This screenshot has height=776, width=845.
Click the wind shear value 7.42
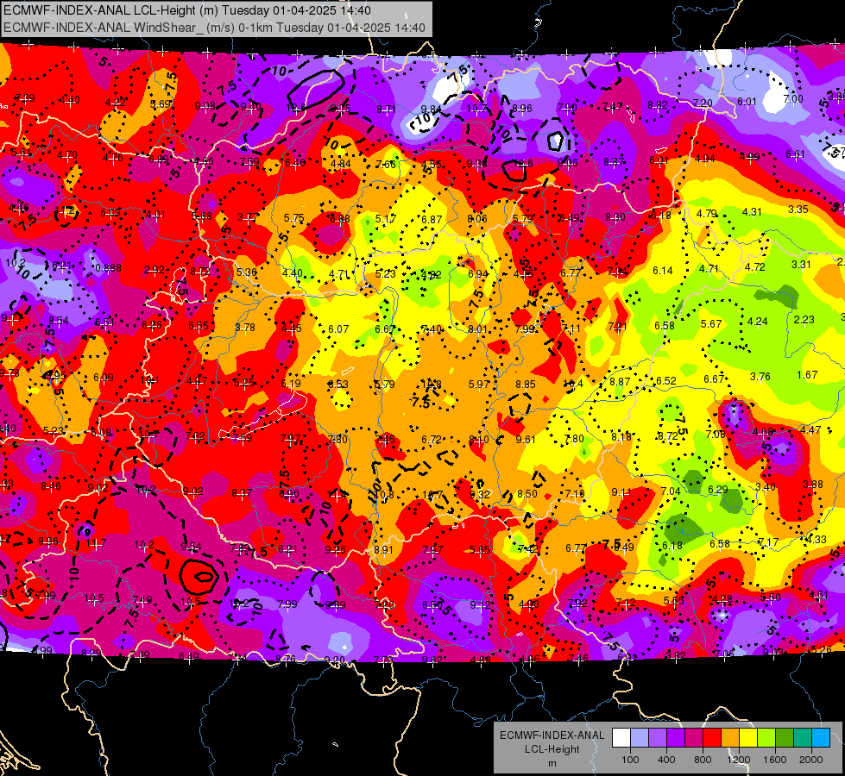pyautogui.click(x=527, y=549)
